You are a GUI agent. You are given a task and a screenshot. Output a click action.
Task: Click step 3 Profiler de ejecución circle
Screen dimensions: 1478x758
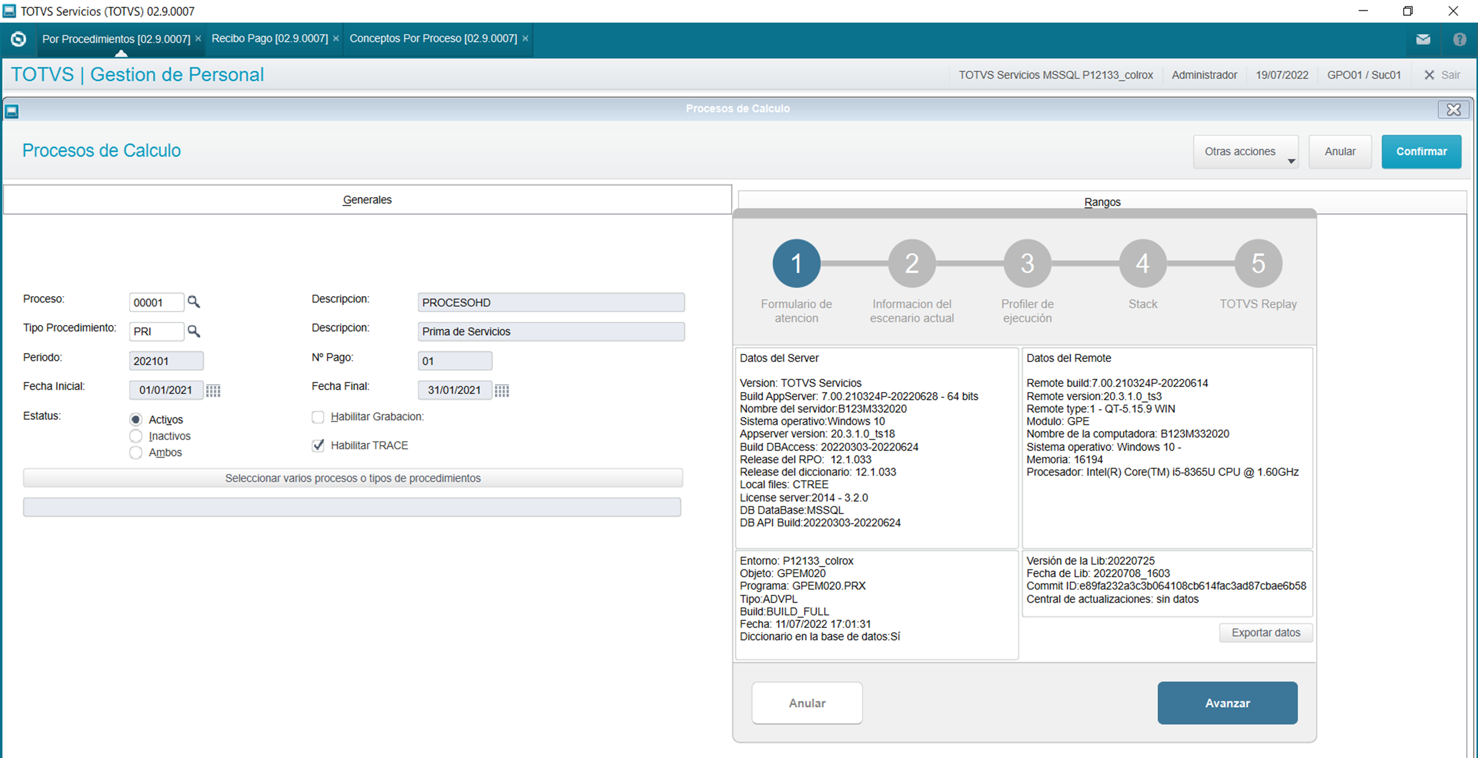(1027, 264)
